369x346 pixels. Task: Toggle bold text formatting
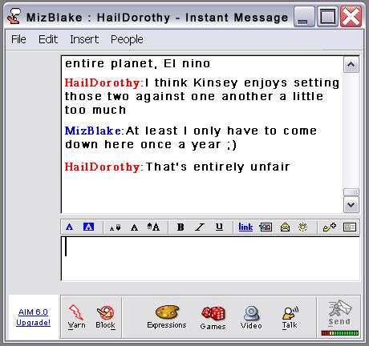coord(180,227)
